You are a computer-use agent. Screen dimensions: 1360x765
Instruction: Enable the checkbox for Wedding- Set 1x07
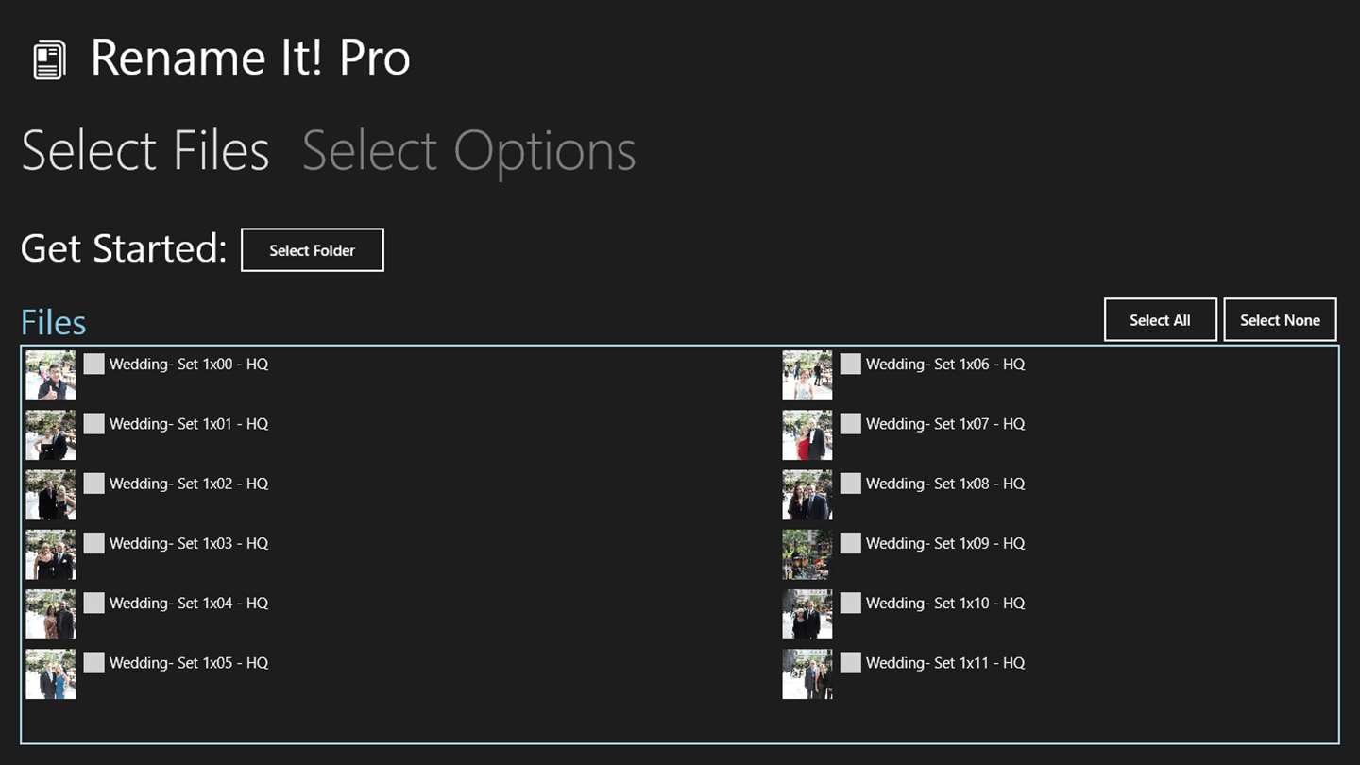pyautogui.click(x=850, y=424)
